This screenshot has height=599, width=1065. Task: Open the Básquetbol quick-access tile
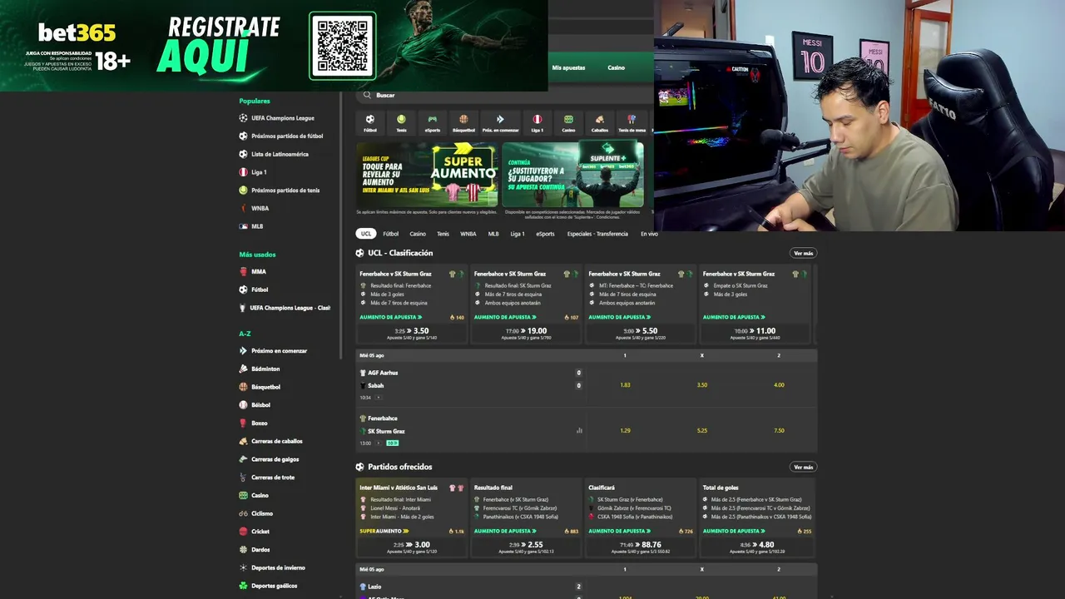tap(463, 123)
